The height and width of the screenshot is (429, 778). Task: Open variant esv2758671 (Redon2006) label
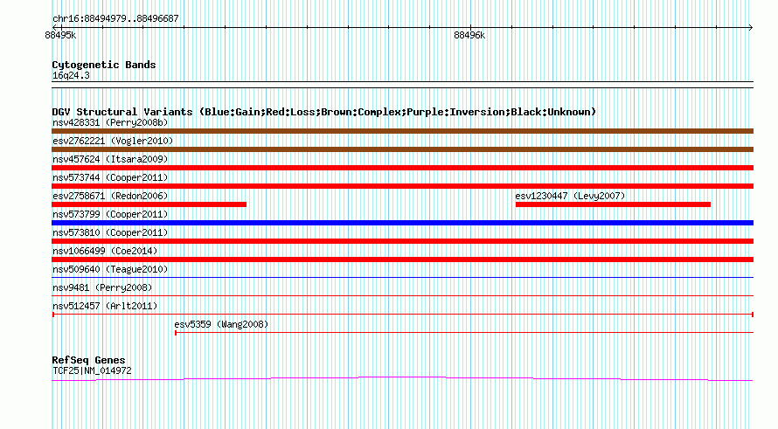110,196
